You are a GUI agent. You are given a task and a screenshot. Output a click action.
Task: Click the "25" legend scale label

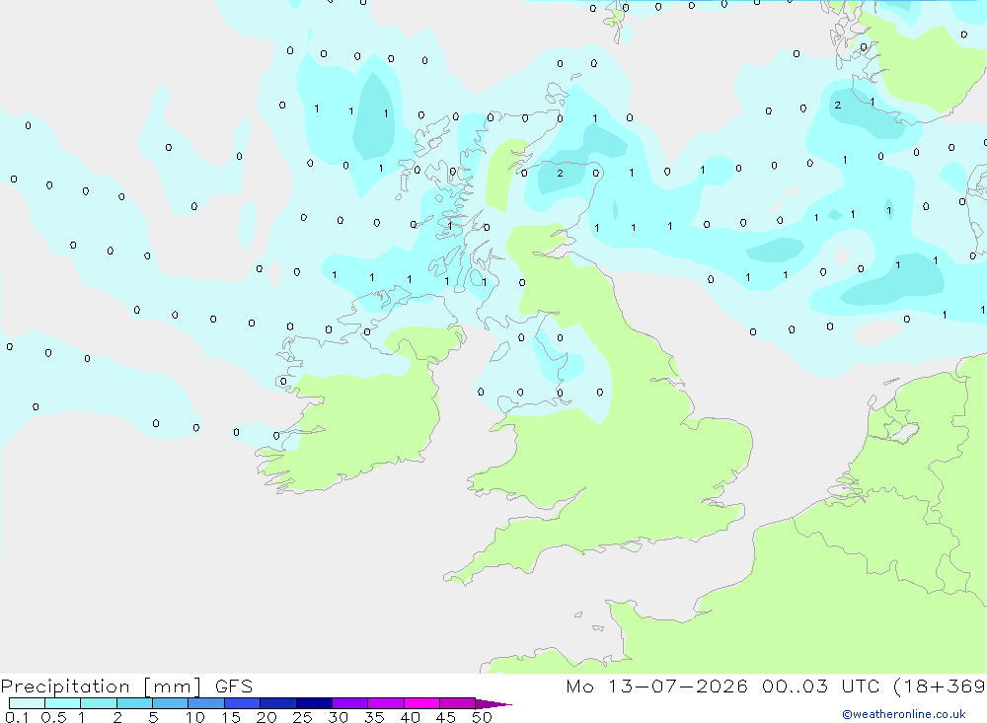(303, 717)
